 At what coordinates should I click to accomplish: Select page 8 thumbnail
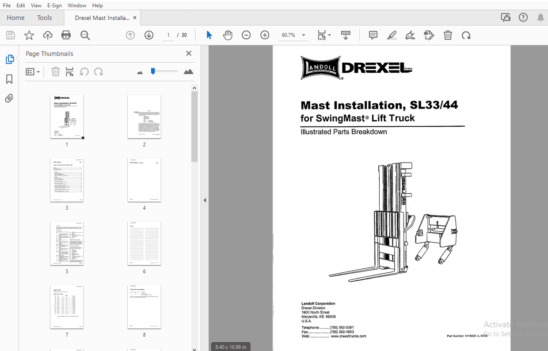point(144,307)
